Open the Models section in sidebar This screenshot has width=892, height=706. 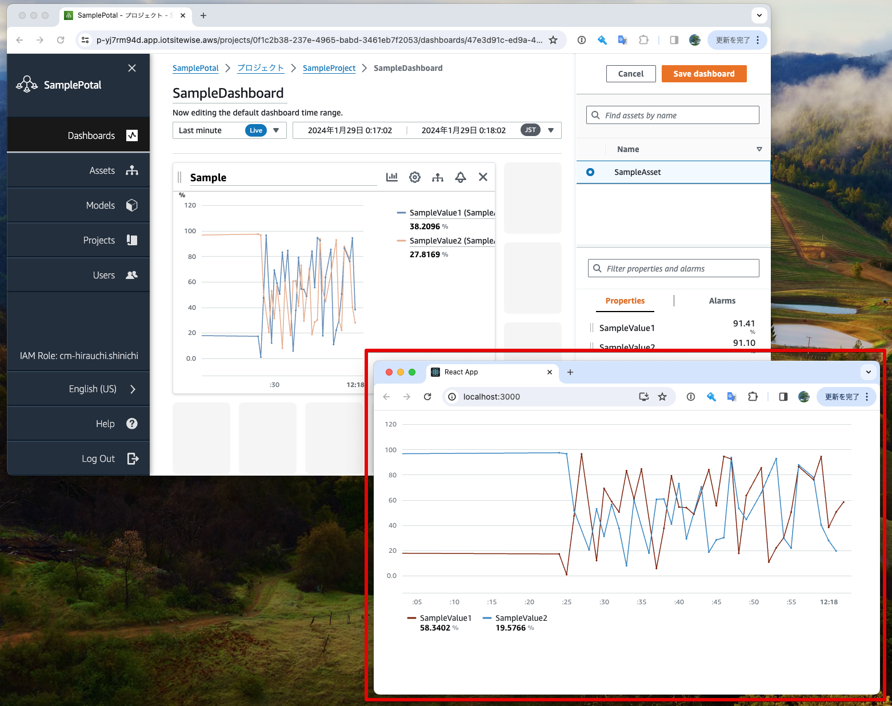(100, 205)
